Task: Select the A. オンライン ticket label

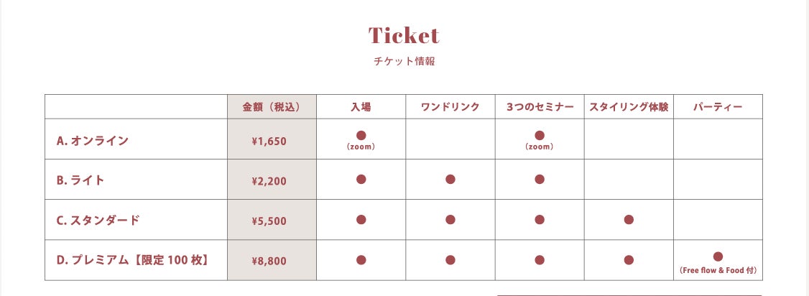Action: click(93, 140)
